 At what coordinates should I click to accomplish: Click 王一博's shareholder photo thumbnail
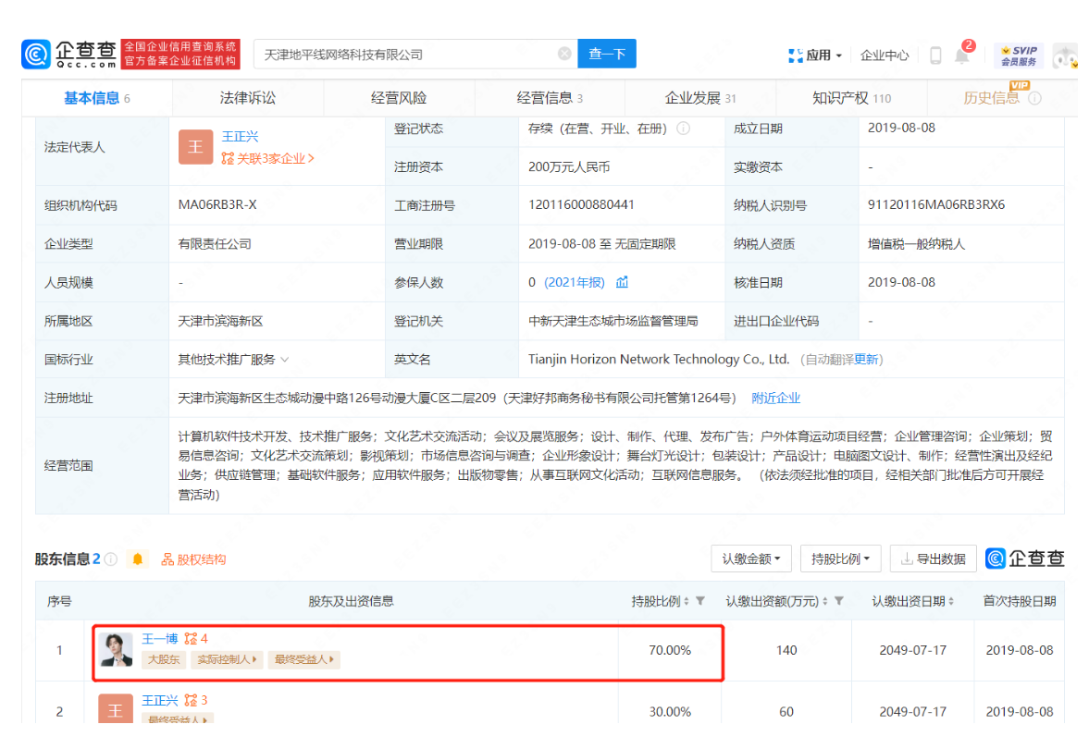tap(116, 650)
